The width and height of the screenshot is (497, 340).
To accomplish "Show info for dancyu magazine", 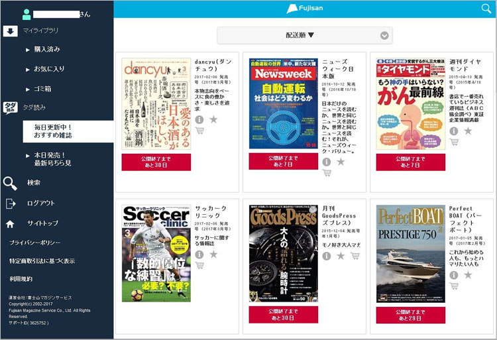I will 199,119.
